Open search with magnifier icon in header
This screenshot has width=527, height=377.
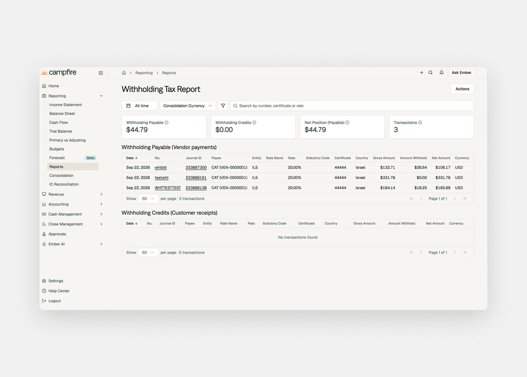[431, 72]
